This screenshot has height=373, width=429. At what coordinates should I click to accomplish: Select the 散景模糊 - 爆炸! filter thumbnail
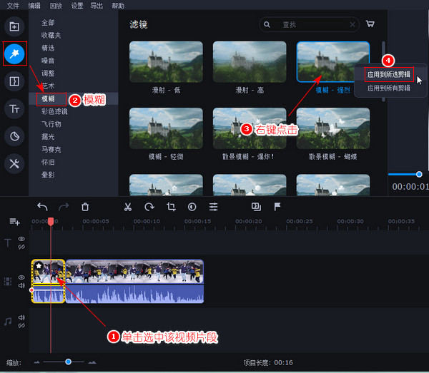(250, 128)
